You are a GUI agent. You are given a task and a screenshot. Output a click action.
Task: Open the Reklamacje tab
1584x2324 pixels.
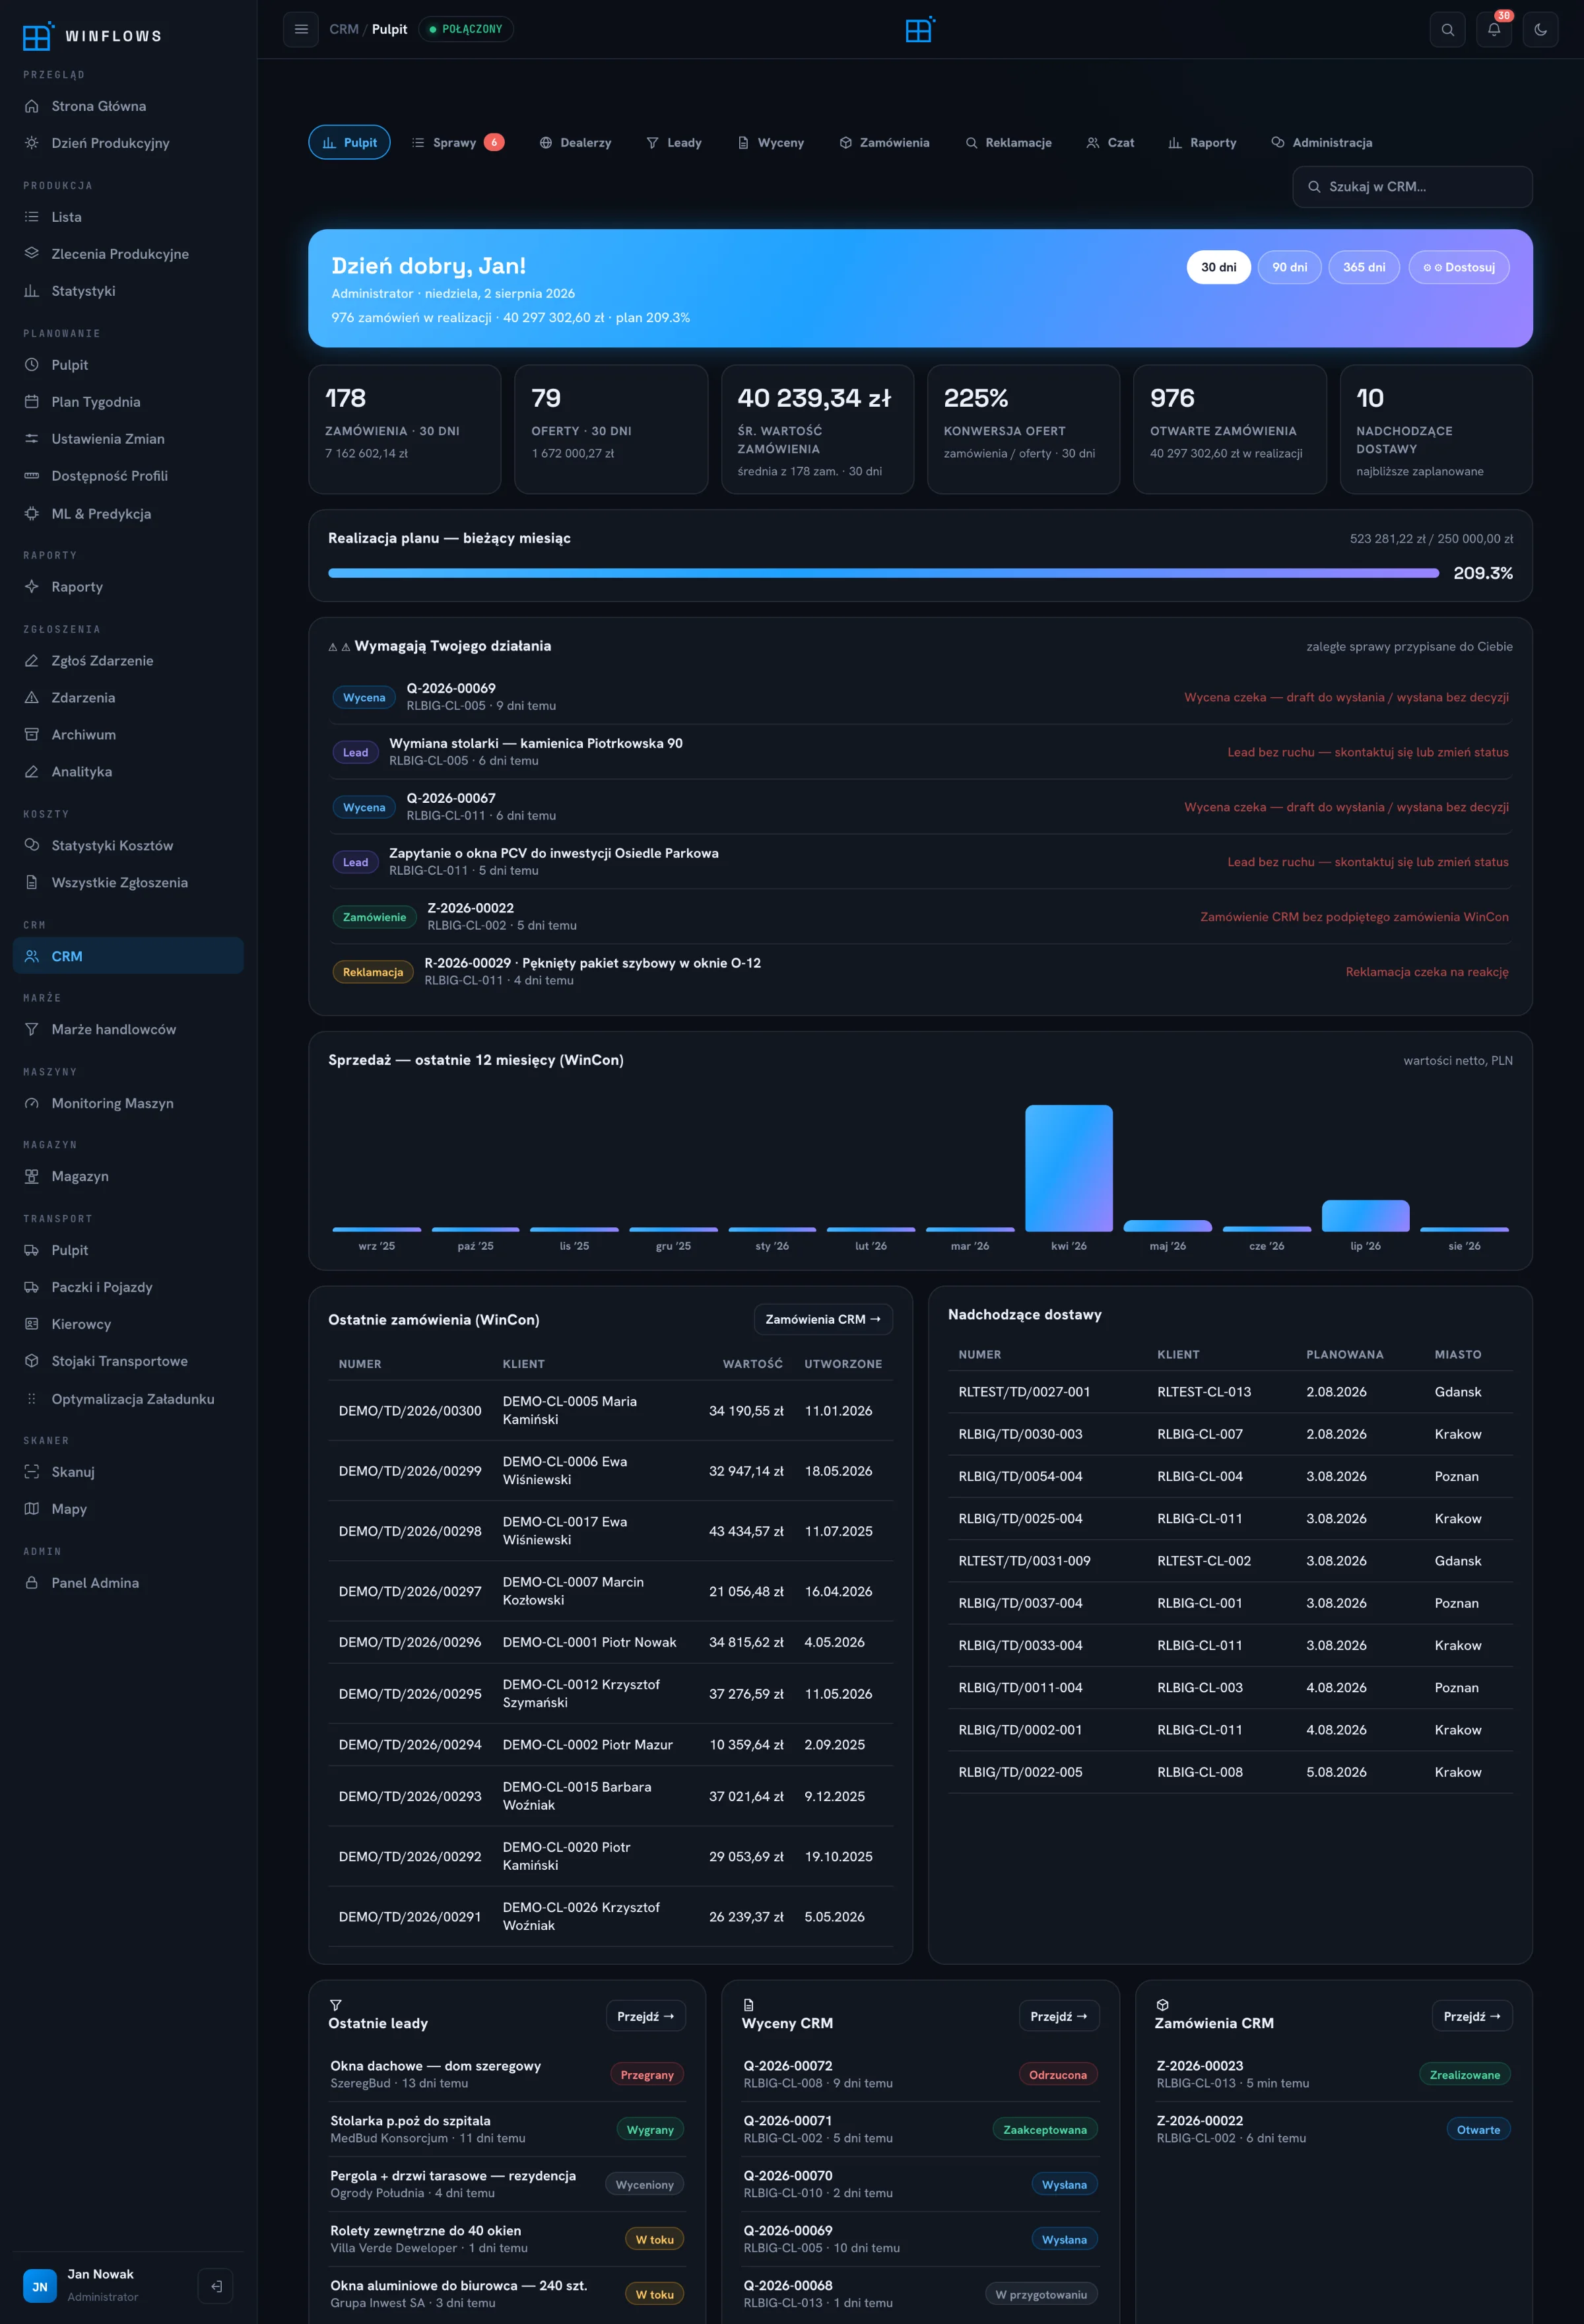pos(1008,143)
